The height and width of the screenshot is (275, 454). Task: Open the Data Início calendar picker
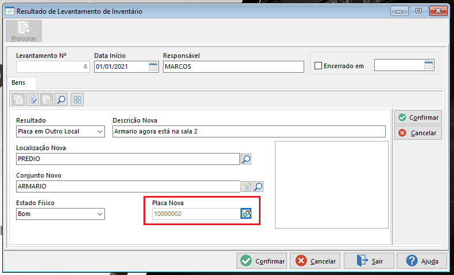[153, 66]
